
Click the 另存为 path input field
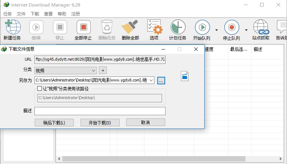(x=94, y=80)
